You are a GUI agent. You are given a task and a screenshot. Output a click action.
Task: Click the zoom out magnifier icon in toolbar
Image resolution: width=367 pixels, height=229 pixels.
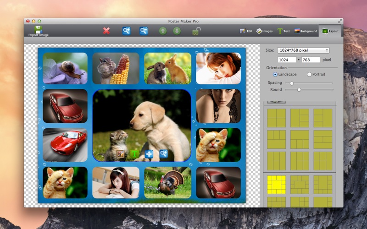[x=144, y=31]
